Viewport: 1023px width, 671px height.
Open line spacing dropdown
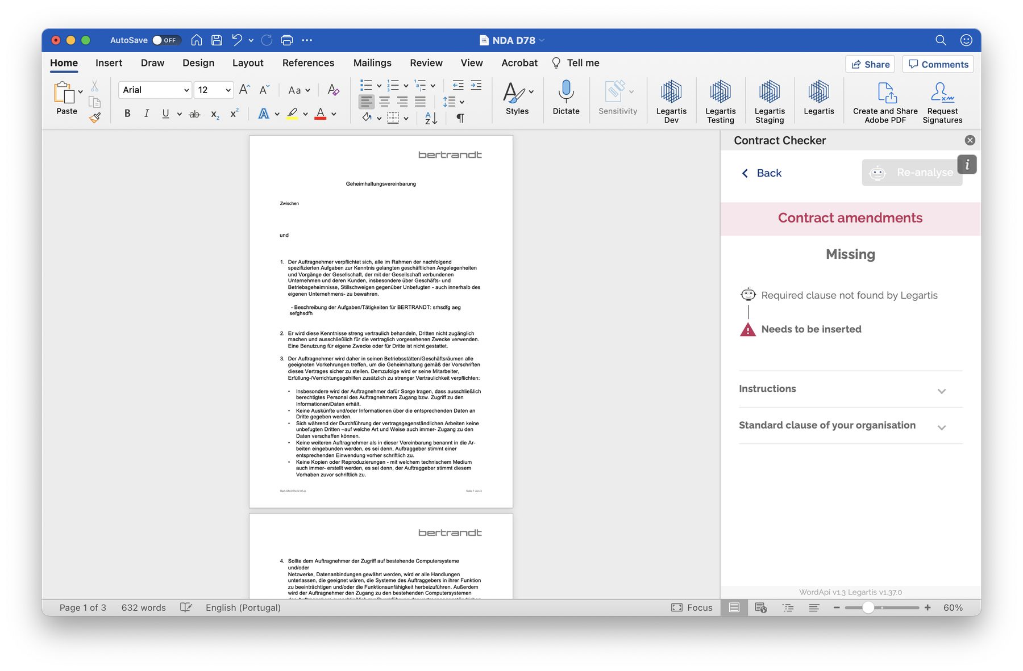(462, 102)
